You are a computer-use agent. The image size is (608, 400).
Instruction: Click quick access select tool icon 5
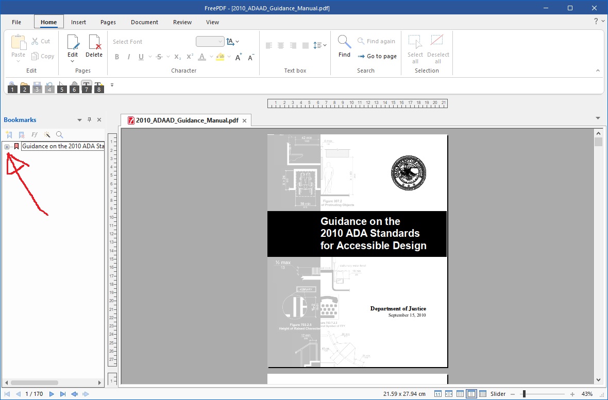pos(62,87)
